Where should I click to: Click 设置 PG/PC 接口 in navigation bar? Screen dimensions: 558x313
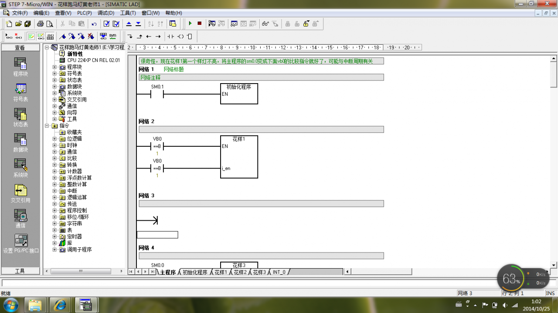tap(20, 243)
